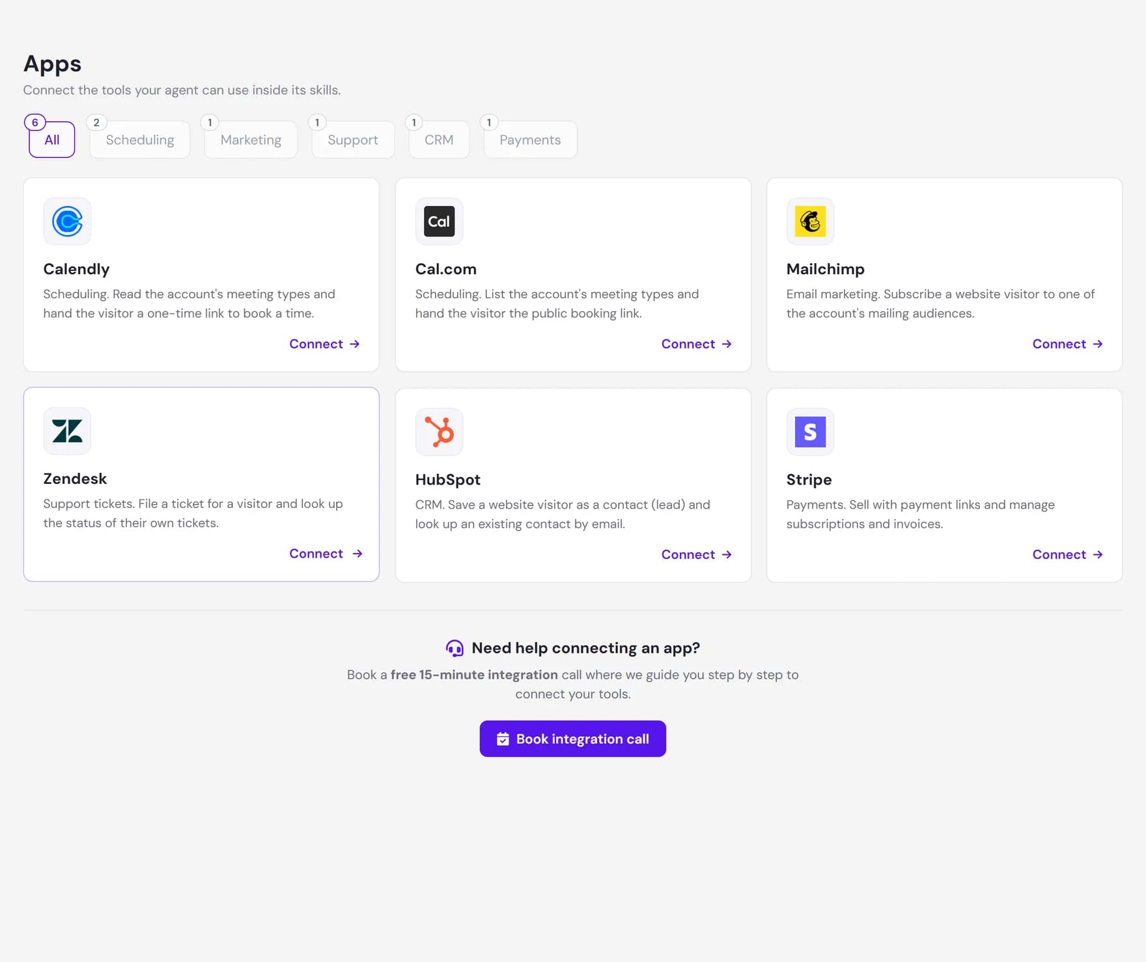Click the Zendesk logo icon
This screenshot has width=1146, height=962.
pos(67,431)
